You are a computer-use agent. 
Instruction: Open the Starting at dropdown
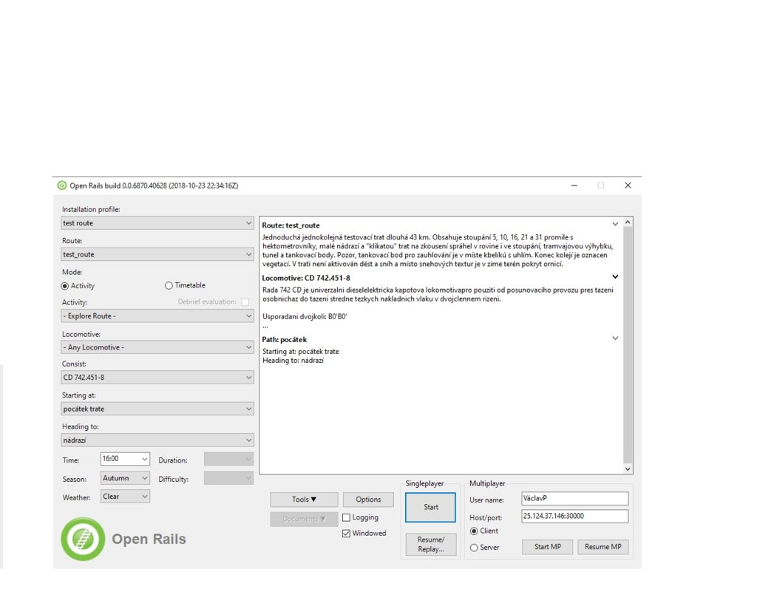157,409
